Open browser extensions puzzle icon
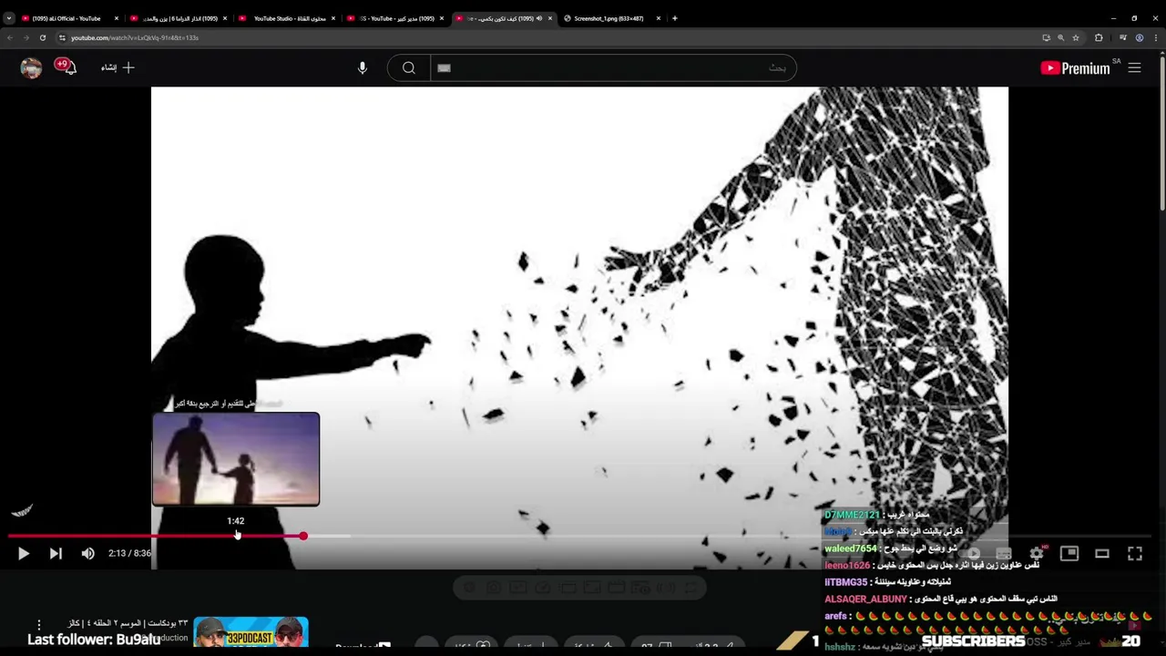 pyautogui.click(x=1099, y=37)
